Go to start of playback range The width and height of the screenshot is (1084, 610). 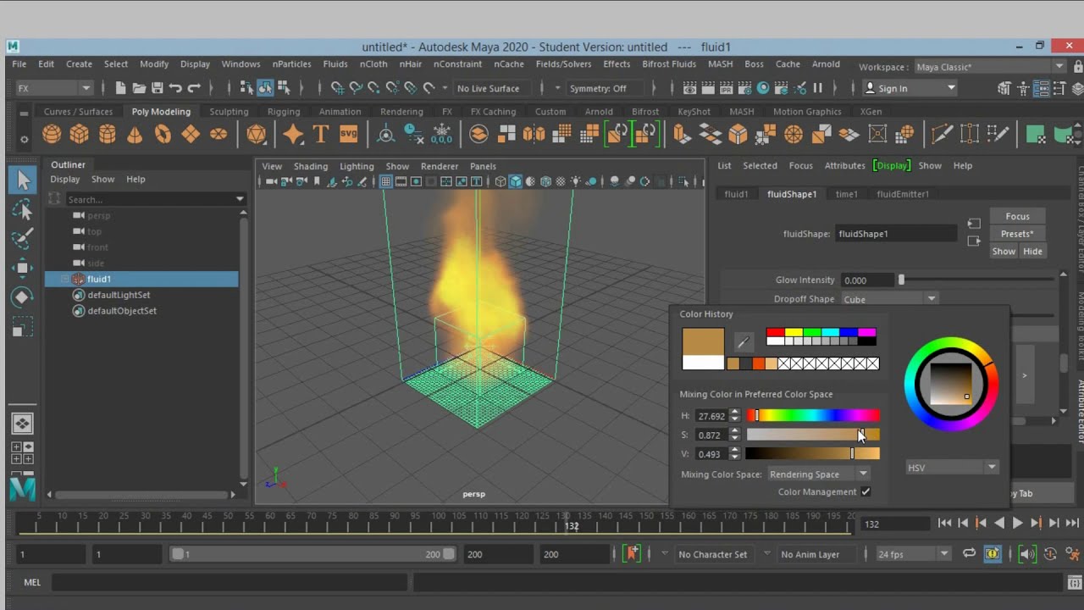[944, 524]
